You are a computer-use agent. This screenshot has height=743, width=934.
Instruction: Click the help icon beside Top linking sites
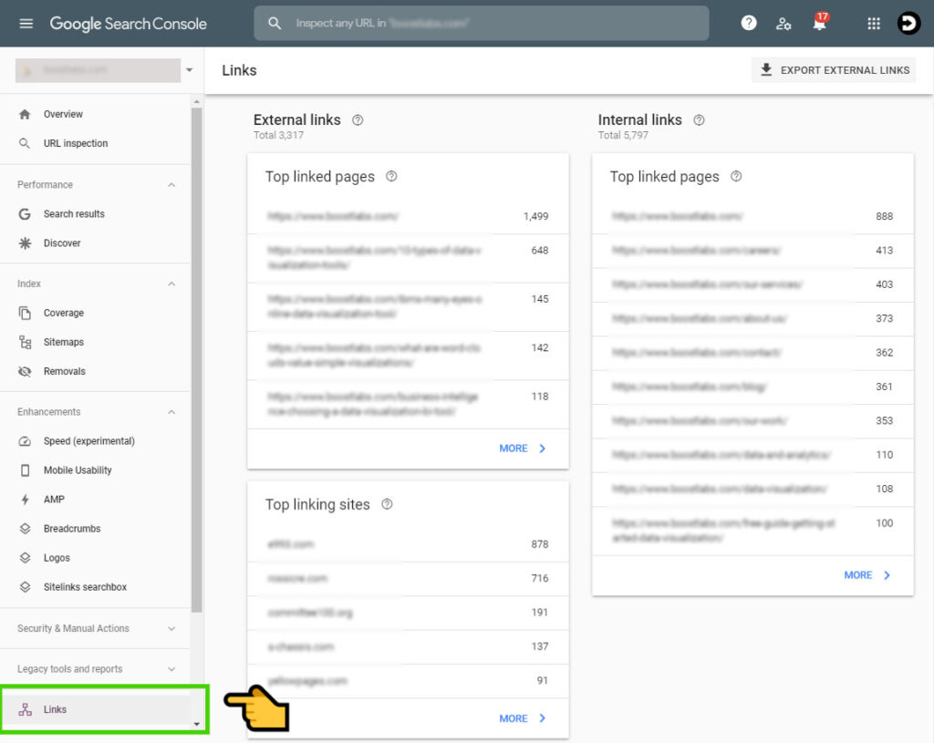coord(387,504)
